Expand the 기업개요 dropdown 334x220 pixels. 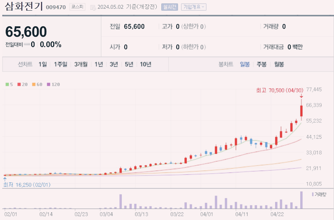194,7
